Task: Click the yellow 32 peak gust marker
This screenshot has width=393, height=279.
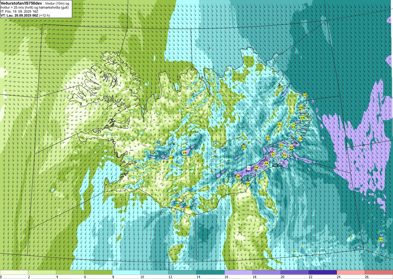Action: (291, 147)
